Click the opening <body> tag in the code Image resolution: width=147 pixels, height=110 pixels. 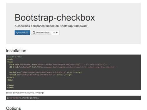(x=10, y=80)
